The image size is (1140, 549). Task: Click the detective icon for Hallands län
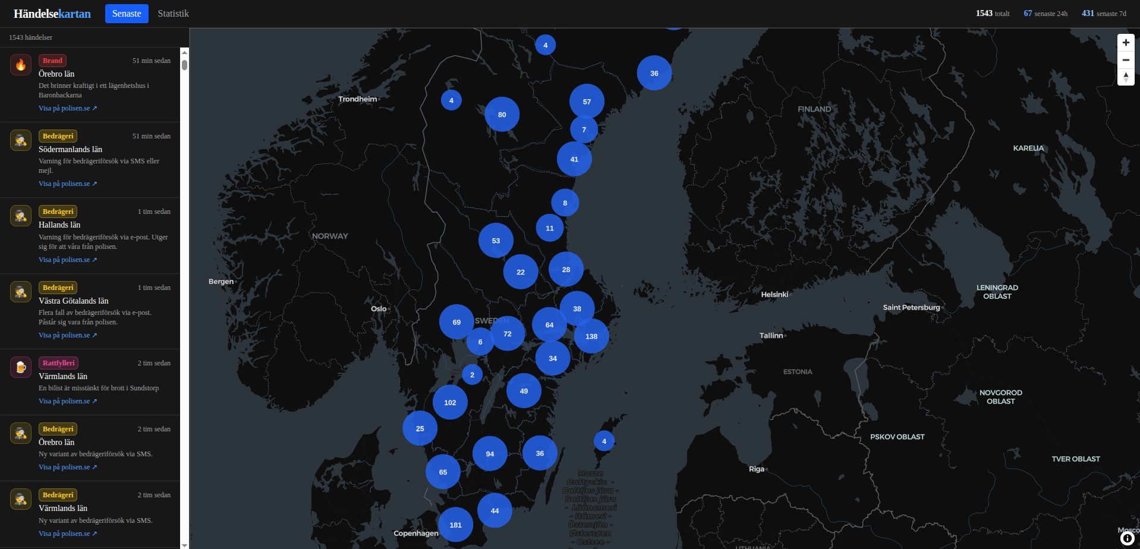pyautogui.click(x=21, y=216)
